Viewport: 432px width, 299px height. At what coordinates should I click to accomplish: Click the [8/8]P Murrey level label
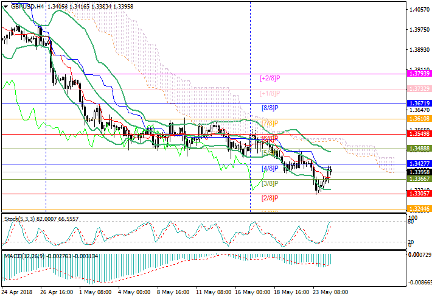pyautogui.click(x=270, y=108)
